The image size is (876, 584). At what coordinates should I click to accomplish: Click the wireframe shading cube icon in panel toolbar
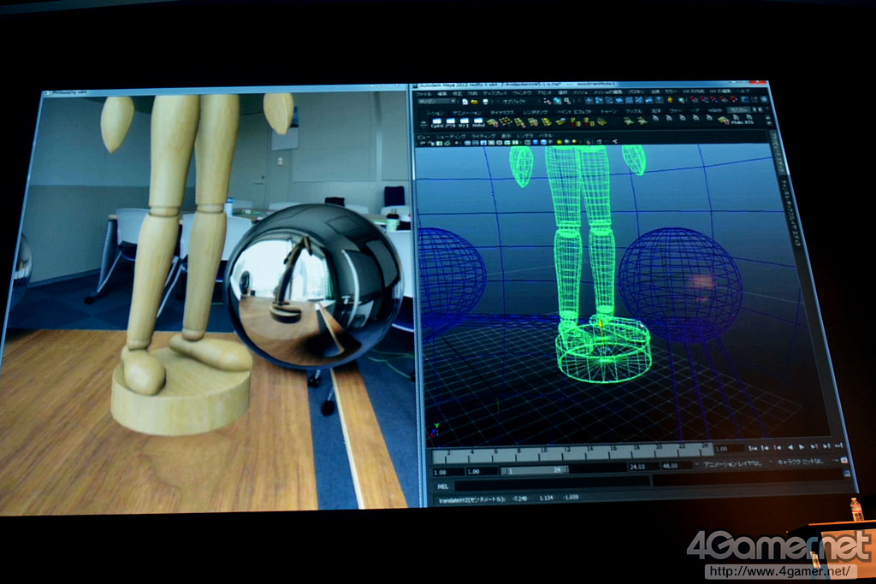tap(527, 143)
